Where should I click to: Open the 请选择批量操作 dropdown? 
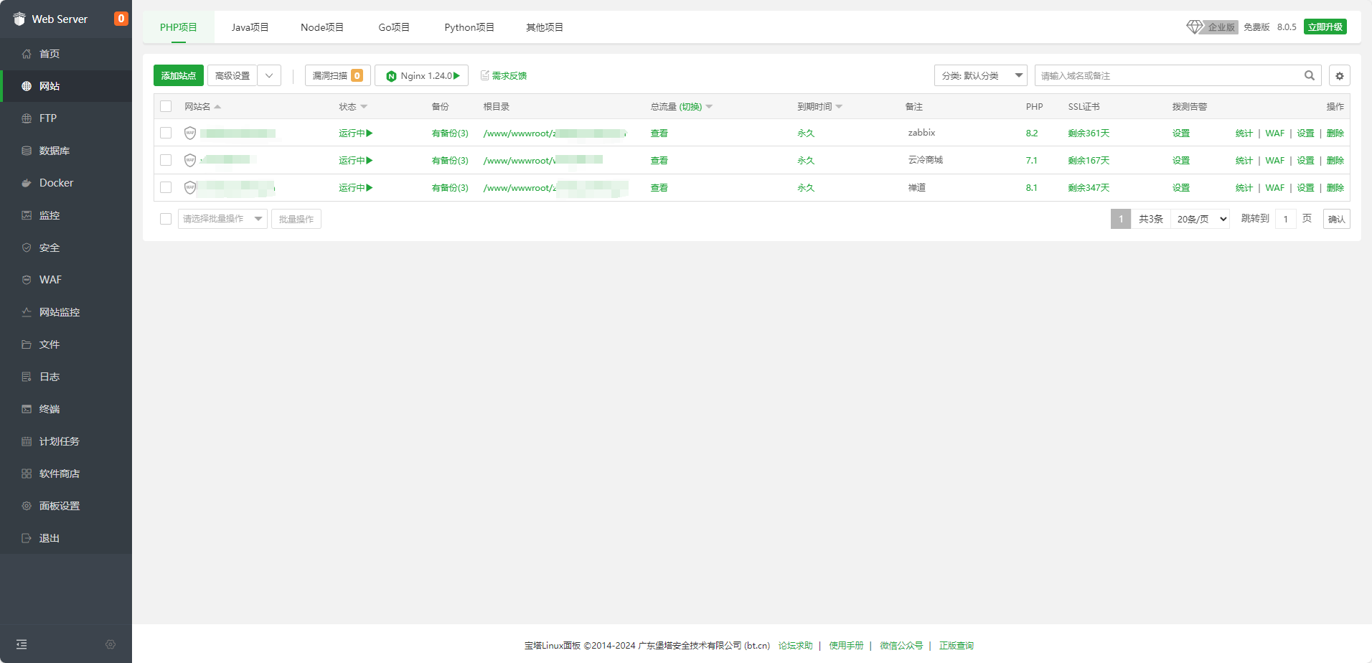pos(222,219)
